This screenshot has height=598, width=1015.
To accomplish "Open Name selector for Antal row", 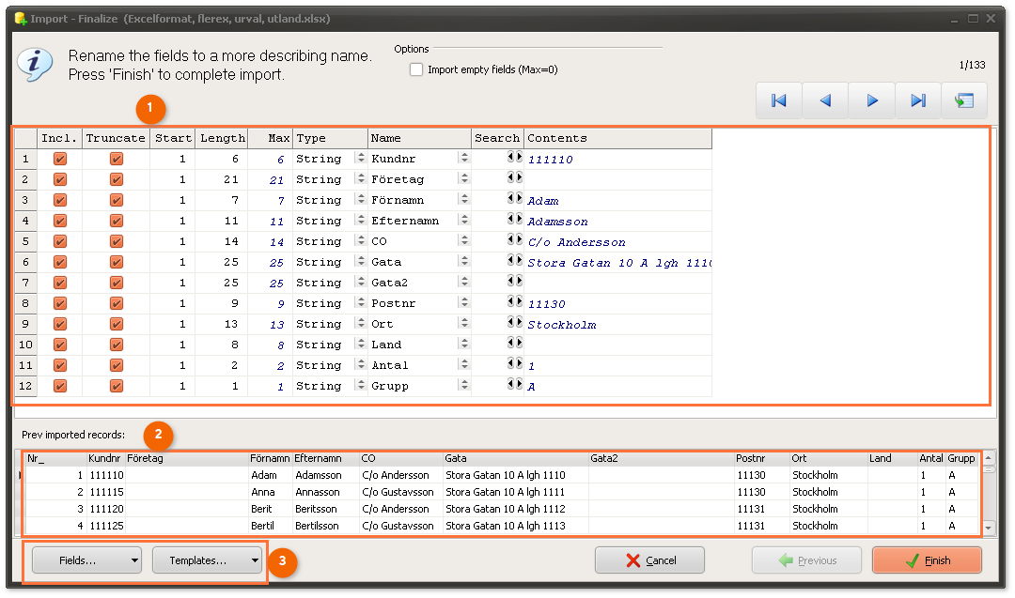I will (464, 364).
